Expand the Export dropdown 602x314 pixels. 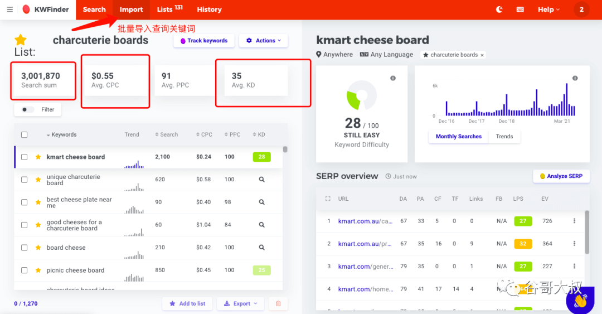point(240,303)
